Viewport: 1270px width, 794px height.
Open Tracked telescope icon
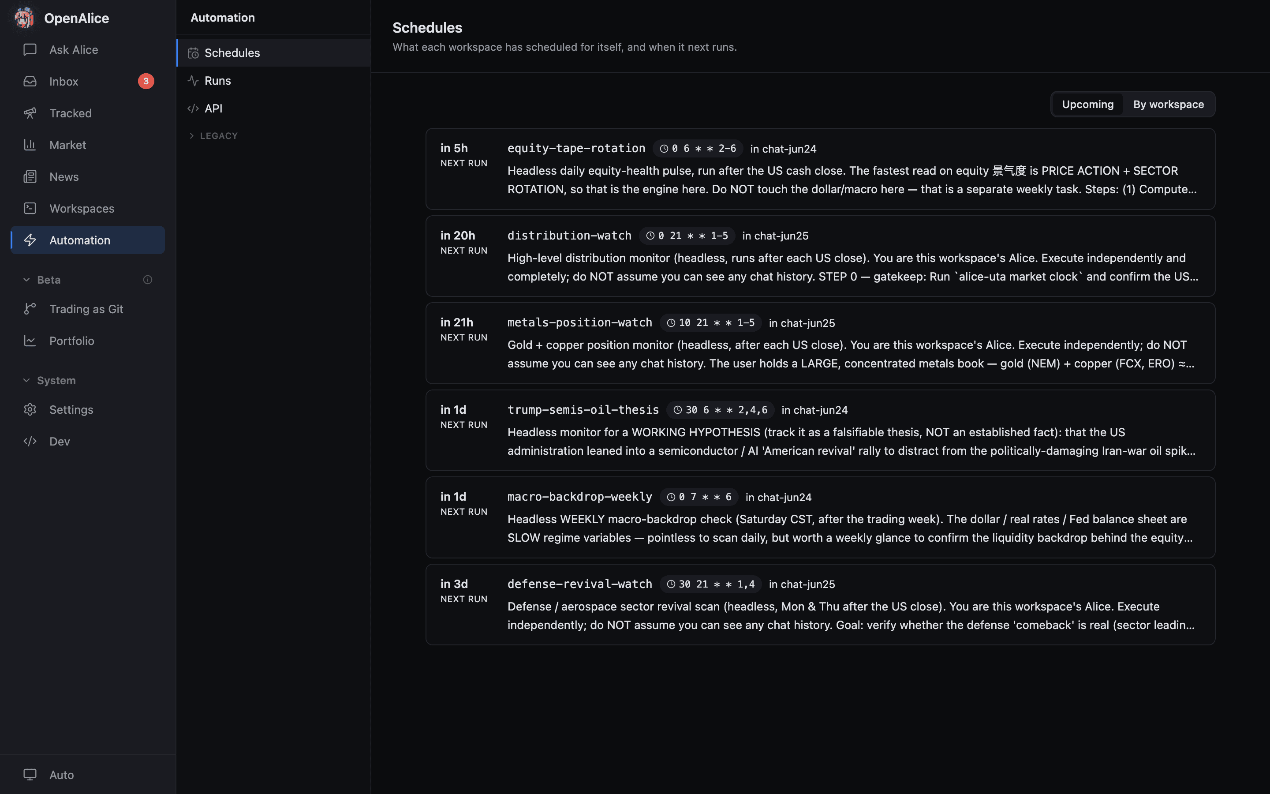pos(30,113)
